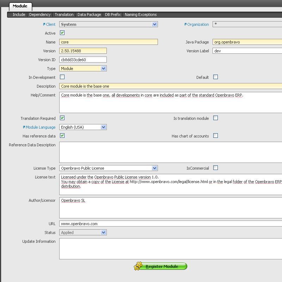
Task: Tick the Has chart of accounts checkbox
Action: click(215, 136)
